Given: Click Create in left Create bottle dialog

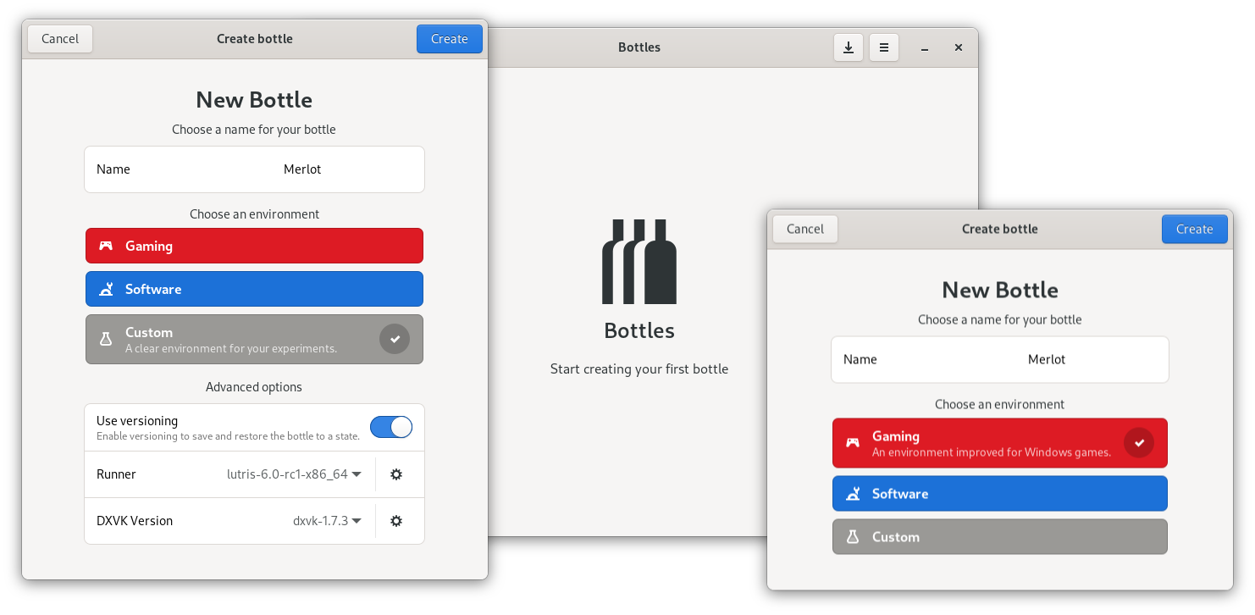Looking at the screenshot, I should tap(450, 39).
